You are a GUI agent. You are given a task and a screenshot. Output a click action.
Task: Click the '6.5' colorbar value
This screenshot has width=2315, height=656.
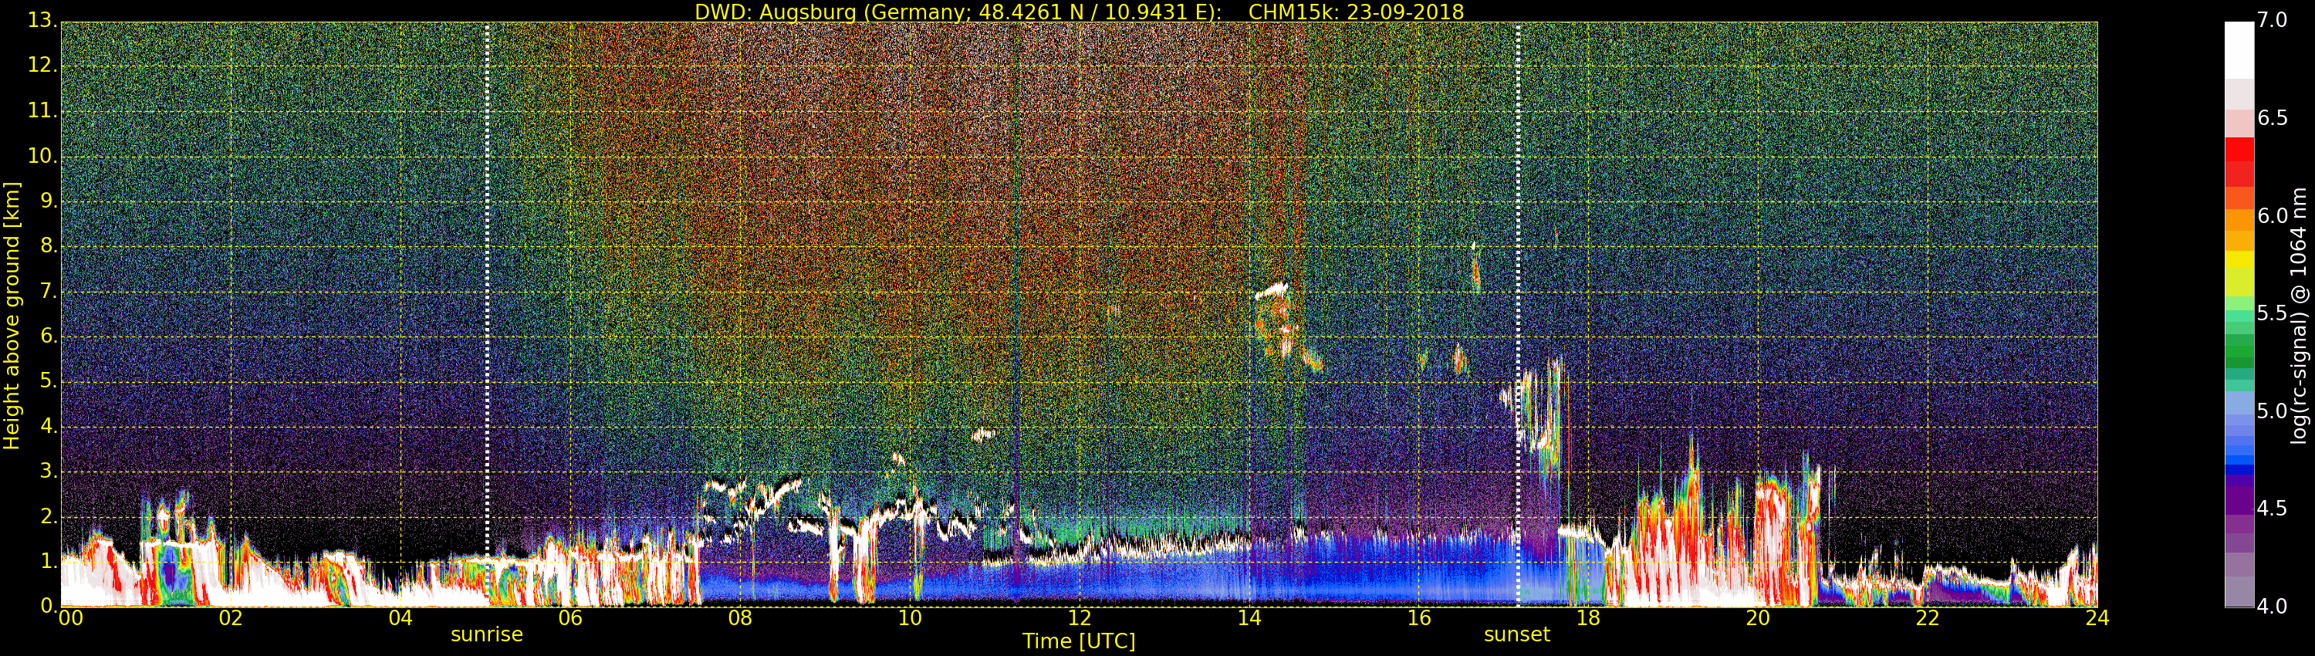tap(2272, 118)
